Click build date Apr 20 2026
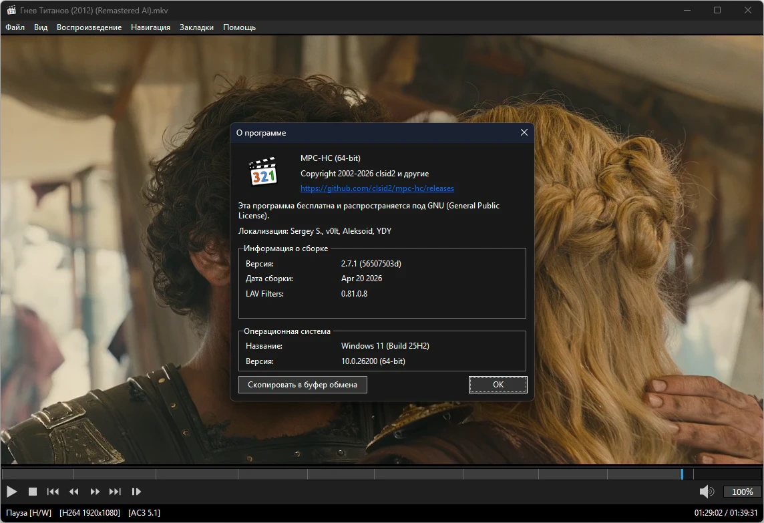 (361, 279)
